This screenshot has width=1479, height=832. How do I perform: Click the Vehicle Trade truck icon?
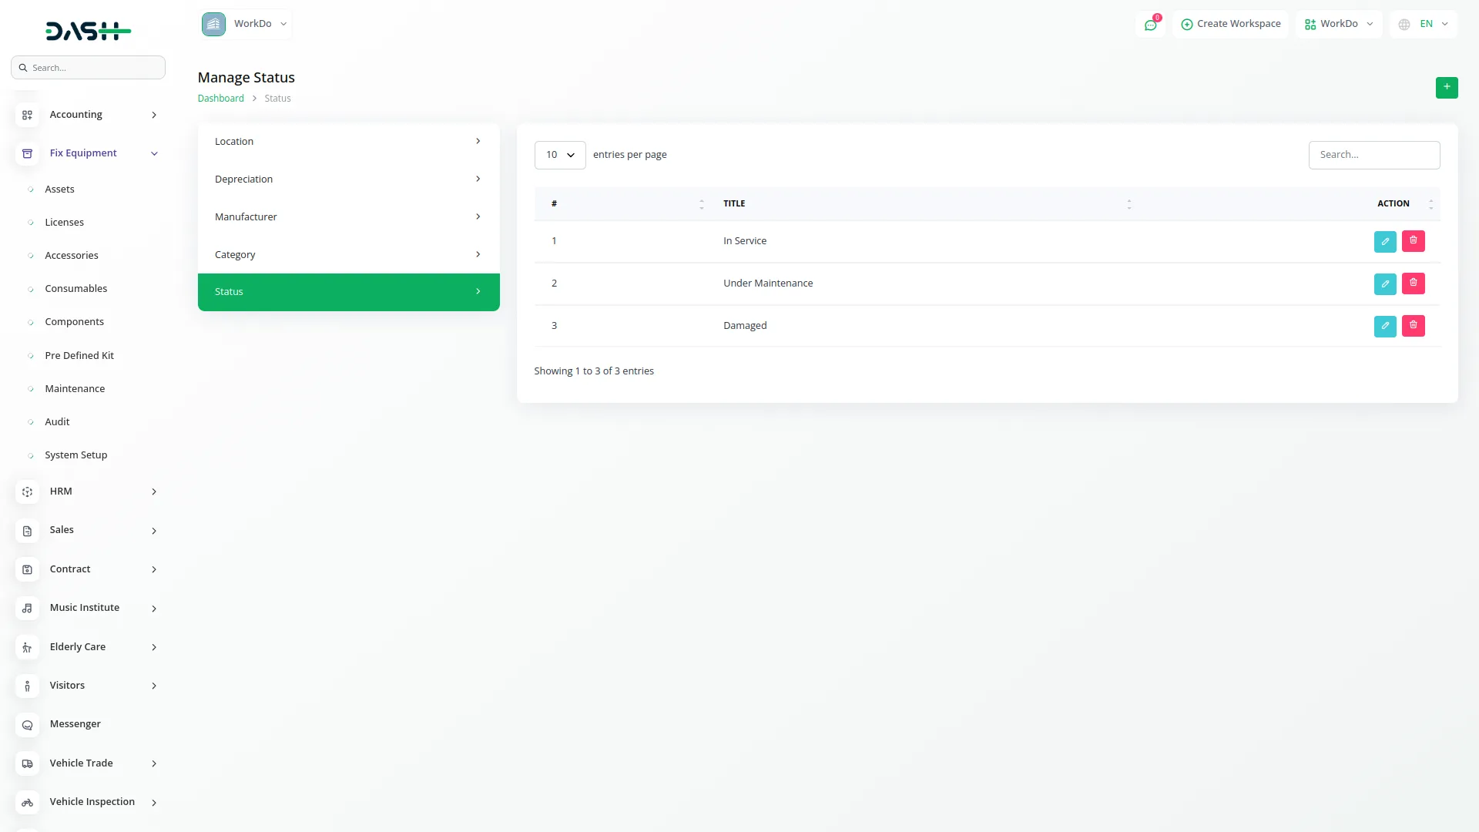[27, 763]
